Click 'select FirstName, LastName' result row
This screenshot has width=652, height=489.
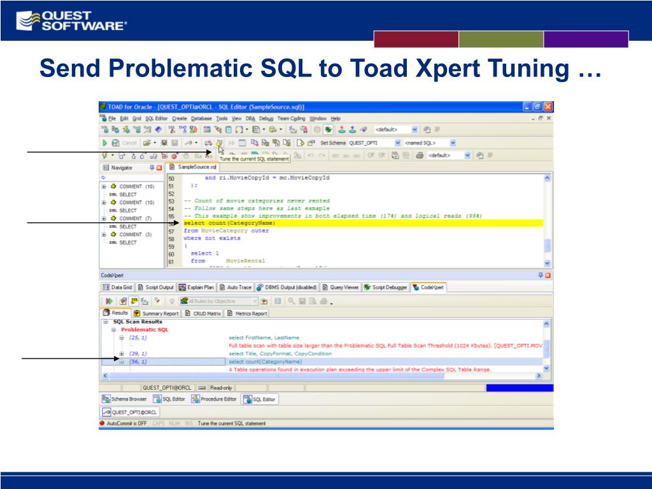pyautogui.click(x=264, y=337)
